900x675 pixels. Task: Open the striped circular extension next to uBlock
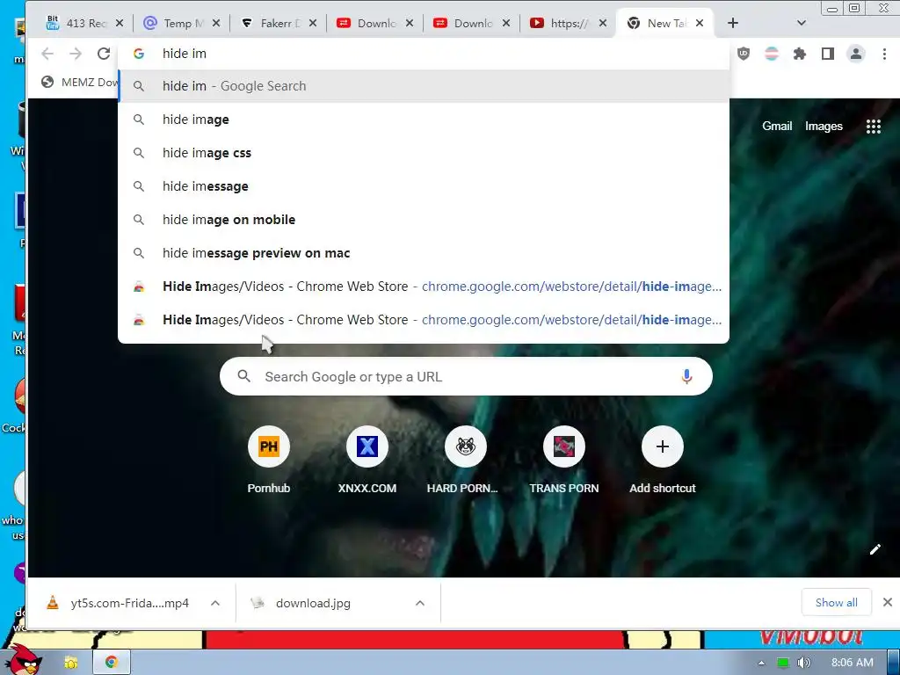pyautogui.click(x=772, y=54)
